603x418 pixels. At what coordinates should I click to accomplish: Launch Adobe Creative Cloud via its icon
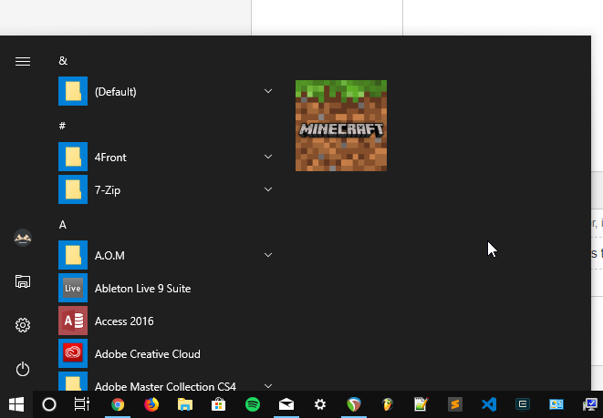(73, 353)
